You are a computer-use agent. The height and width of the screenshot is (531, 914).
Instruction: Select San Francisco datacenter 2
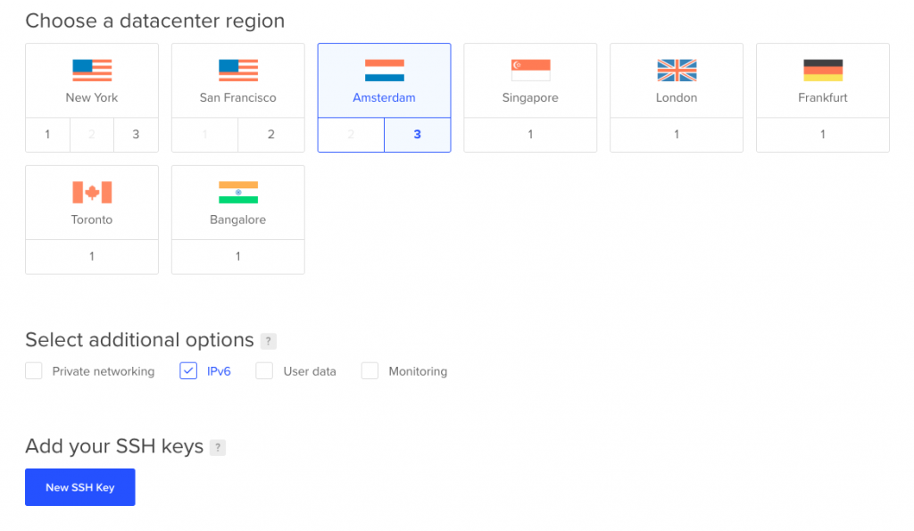pos(271,135)
